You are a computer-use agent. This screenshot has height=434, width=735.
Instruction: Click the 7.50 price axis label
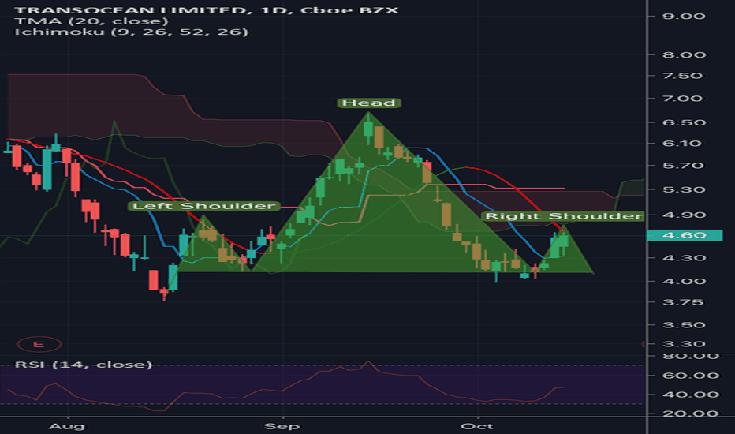pyautogui.click(x=682, y=76)
